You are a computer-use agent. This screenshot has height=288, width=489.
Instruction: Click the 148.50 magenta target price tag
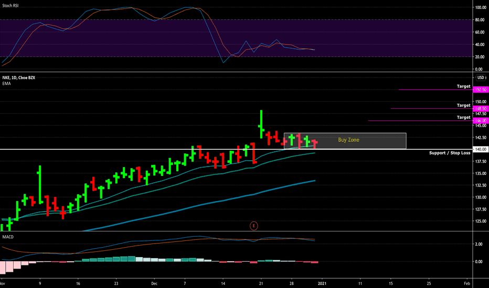click(481, 109)
